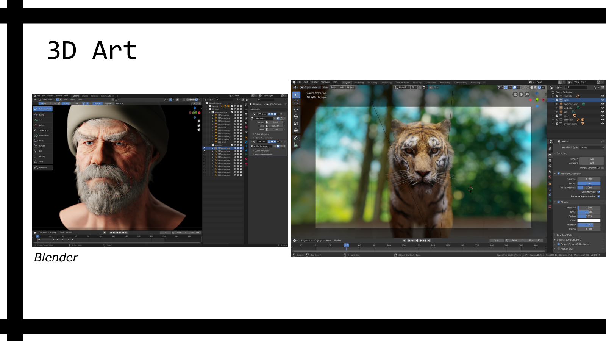The height and width of the screenshot is (341, 606).
Task: Switch to the Modeling workspace tab
Action: pyautogui.click(x=359, y=83)
